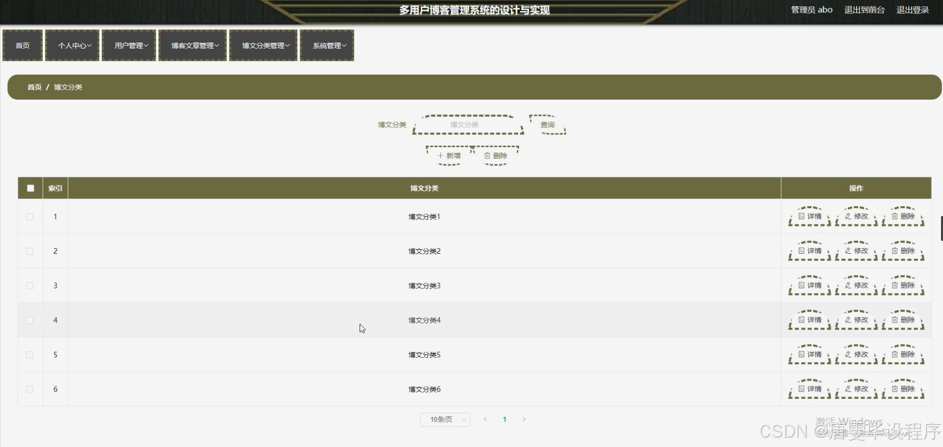Viewport: 943px width, 447px height.
Task: Edit the 博文分类5 row
Action: tap(856, 355)
